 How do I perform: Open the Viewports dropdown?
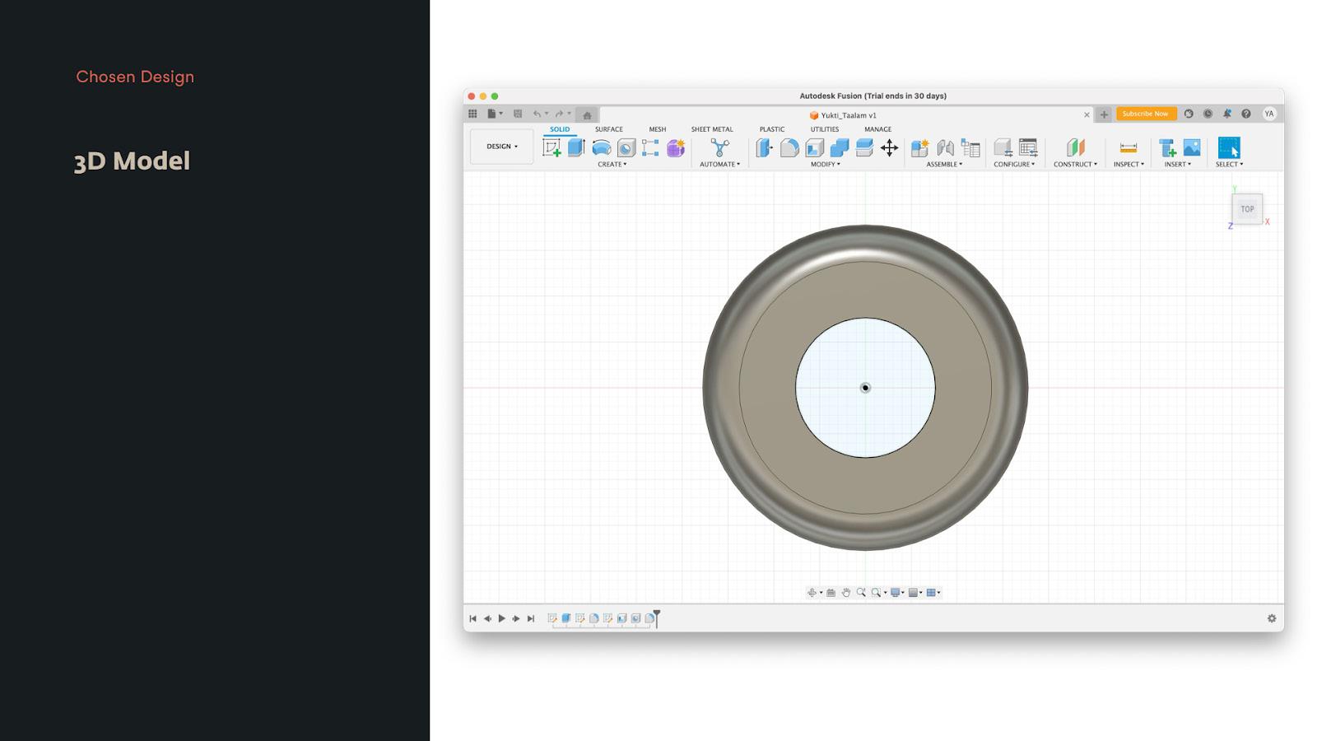(x=933, y=593)
